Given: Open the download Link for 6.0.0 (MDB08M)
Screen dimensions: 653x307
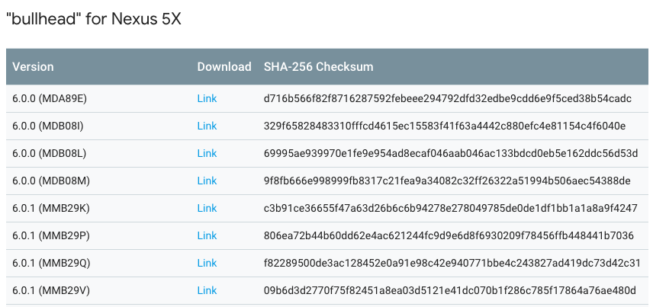Looking at the screenshot, I should pyautogui.click(x=207, y=181).
